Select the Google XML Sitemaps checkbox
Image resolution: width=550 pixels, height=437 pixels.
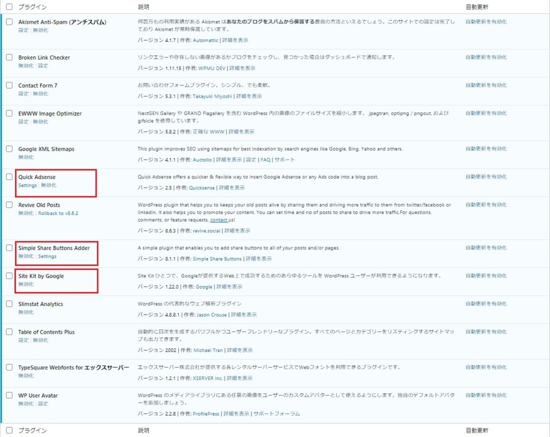[x=9, y=149]
